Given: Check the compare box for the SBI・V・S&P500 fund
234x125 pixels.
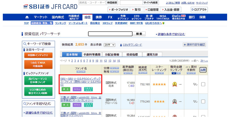Looking at the screenshot, I should pos(203,84).
